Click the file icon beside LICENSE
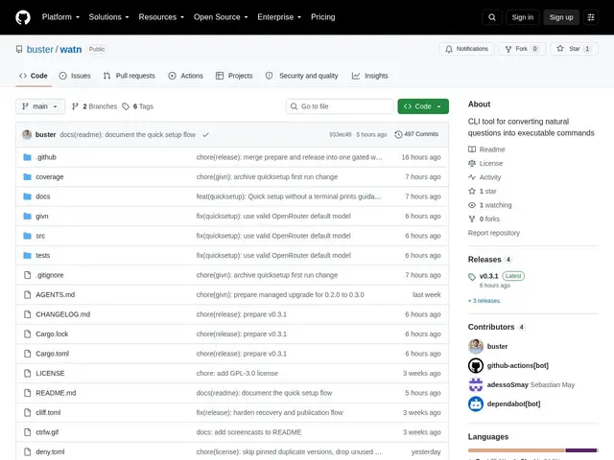Image resolution: width=614 pixels, height=460 pixels. coord(27,373)
